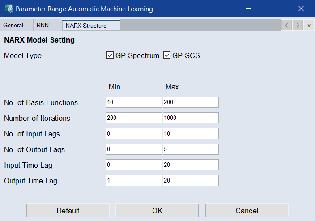This screenshot has height=221, width=315.
Task: Toggle the GP SCS checkbox
Action: pos(167,55)
